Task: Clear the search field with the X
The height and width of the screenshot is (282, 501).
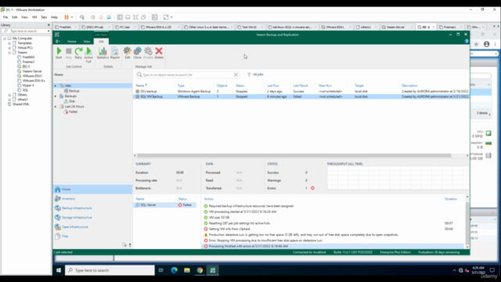Action: click(x=236, y=74)
